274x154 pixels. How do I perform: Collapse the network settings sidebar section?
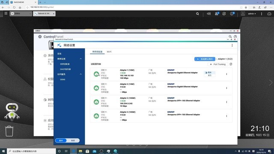(x=81, y=59)
